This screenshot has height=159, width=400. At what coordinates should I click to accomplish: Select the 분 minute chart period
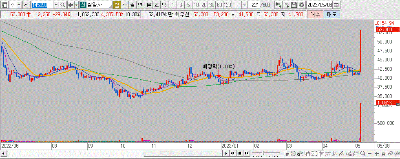(x=148, y=4)
